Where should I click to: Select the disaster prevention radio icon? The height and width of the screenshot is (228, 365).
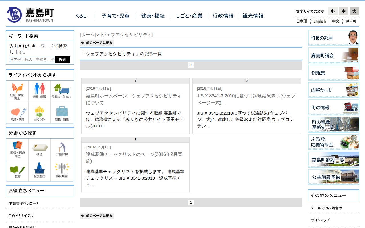(x=62, y=171)
